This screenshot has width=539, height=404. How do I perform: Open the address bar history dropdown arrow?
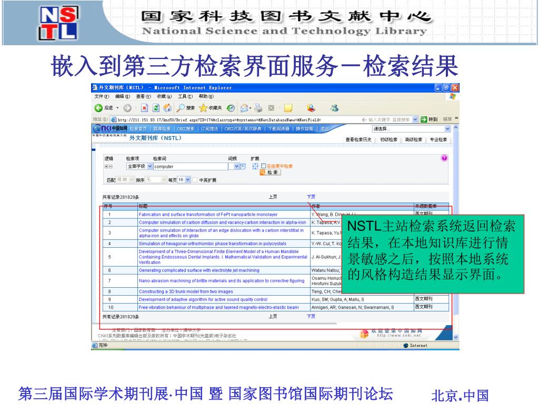pyautogui.click(x=415, y=119)
